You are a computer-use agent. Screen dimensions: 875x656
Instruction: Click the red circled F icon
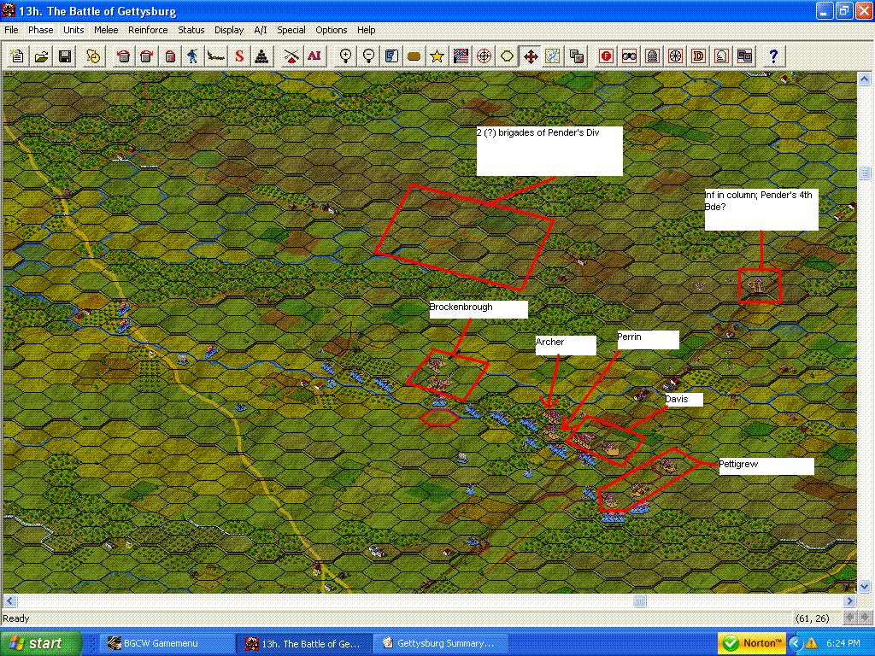click(607, 56)
